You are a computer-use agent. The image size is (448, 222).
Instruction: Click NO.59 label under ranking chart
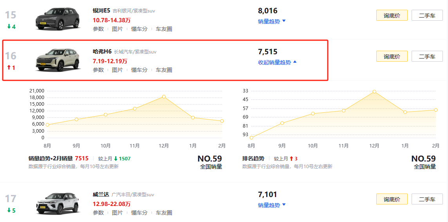[423, 158]
